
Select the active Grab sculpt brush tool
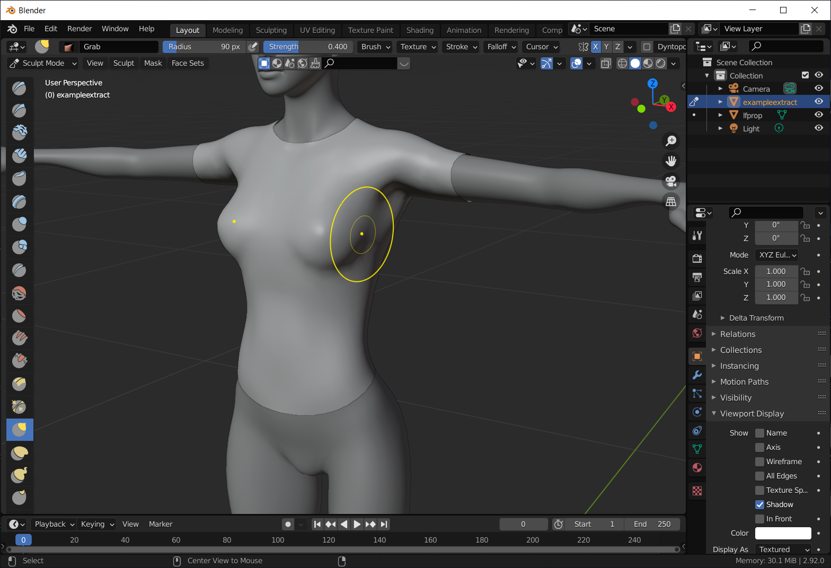(20, 430)
